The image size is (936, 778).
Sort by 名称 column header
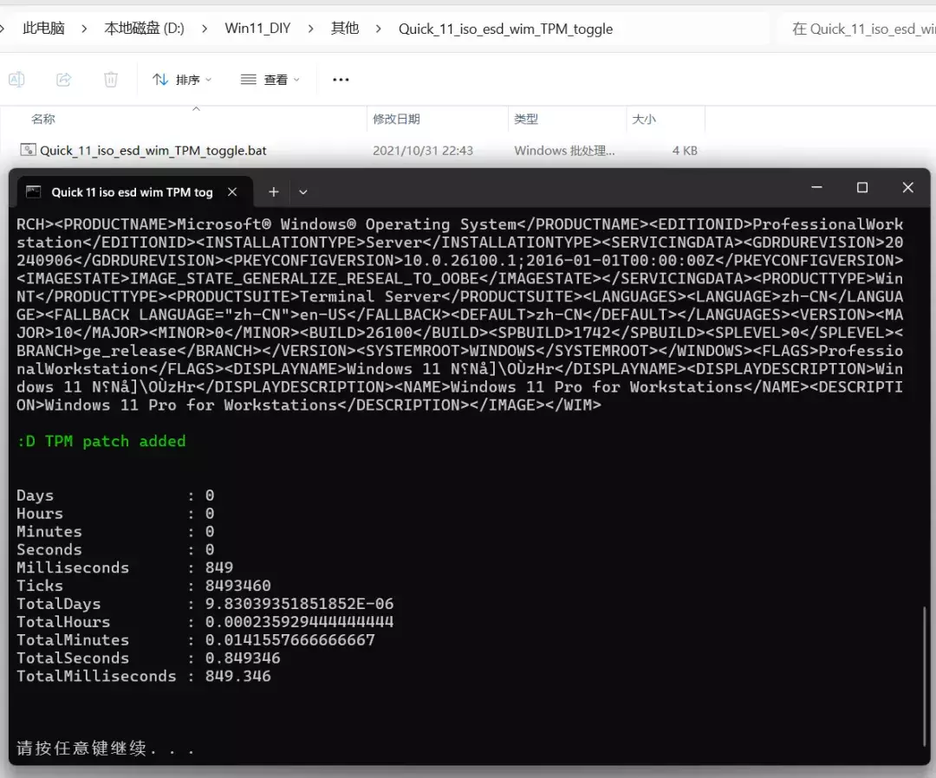click(x=43, y=120)
